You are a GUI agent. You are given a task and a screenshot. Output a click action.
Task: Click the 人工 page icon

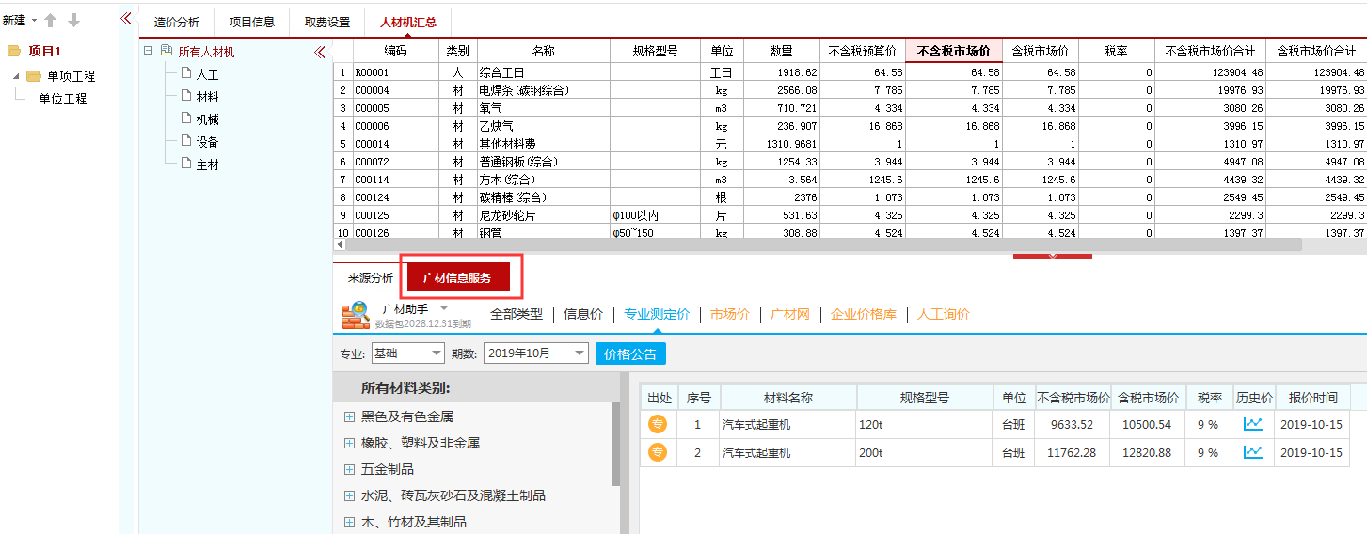185,73
